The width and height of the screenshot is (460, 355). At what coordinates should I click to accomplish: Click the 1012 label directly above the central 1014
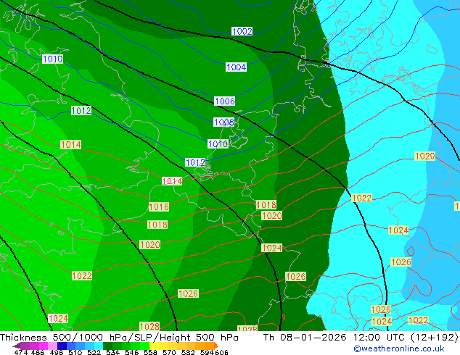tap(195, 162)
